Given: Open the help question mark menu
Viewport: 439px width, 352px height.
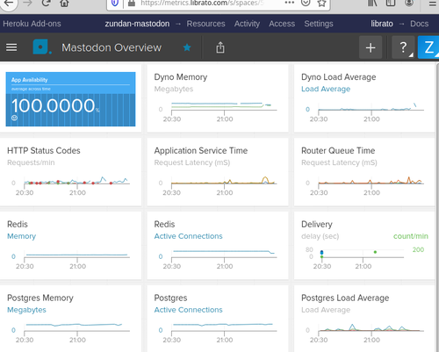Looking at the screenshot, I should tap(403, 47).
